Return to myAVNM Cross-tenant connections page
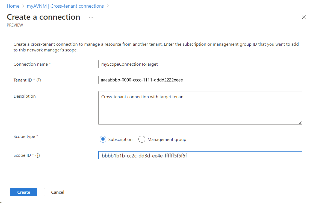This screenshot has width=316, height=203. click(x=65, y=6)
